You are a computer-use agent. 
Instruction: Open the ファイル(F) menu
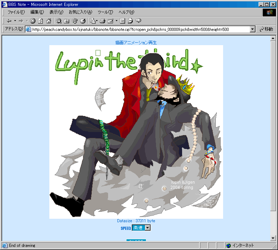pyautogui.click(x=16, y=12)
